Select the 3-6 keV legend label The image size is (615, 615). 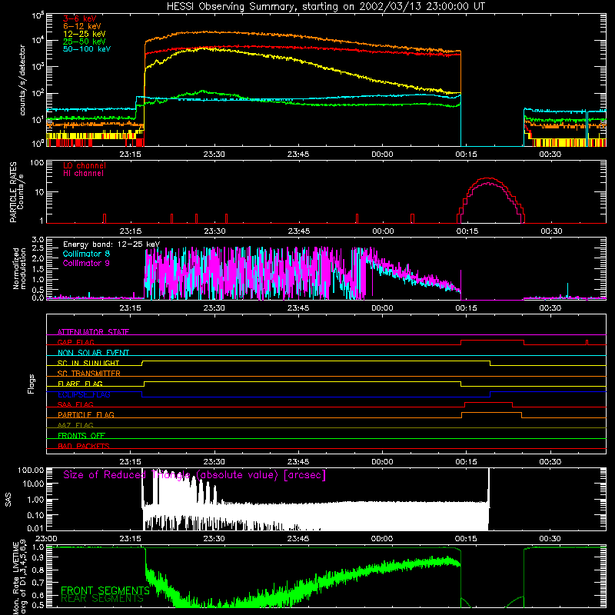80,18
